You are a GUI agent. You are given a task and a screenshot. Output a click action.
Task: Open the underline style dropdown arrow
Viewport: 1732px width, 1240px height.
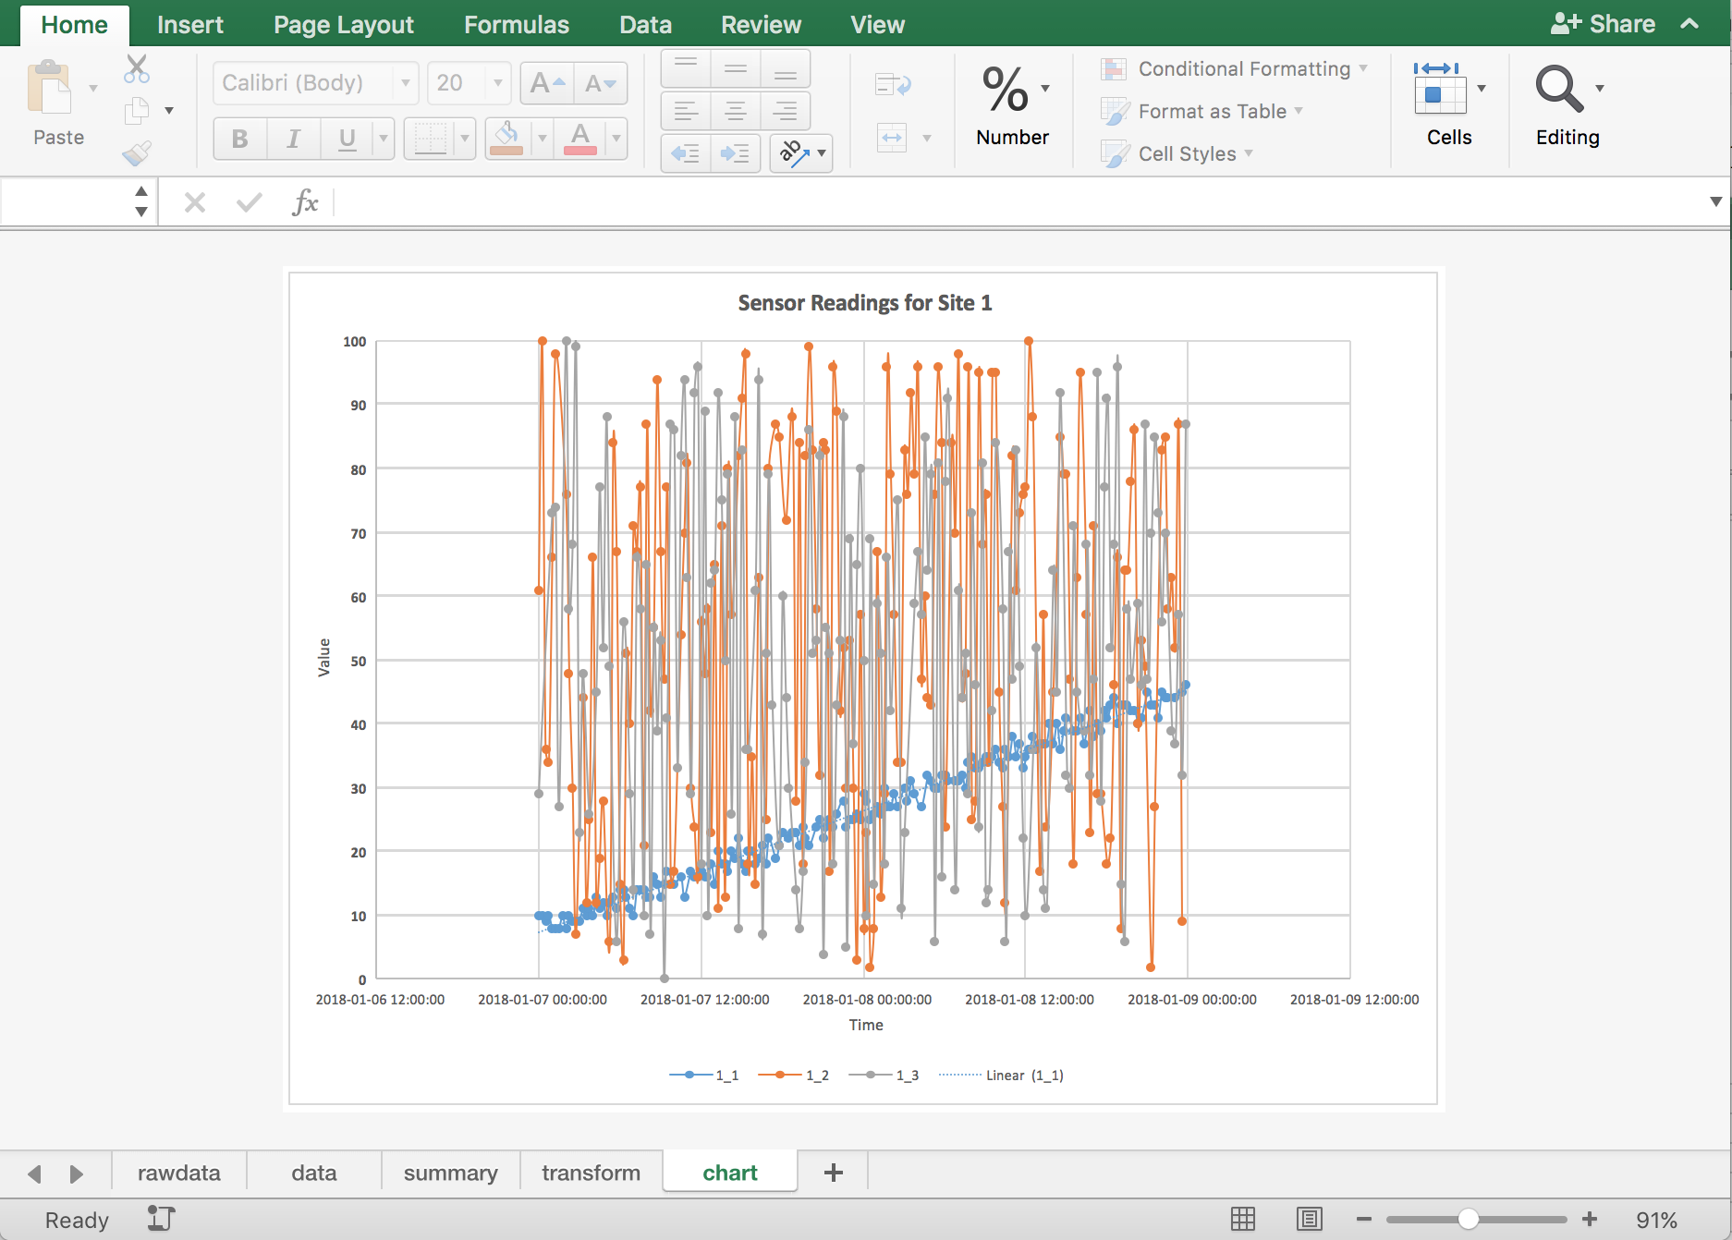tap(384, 139)
